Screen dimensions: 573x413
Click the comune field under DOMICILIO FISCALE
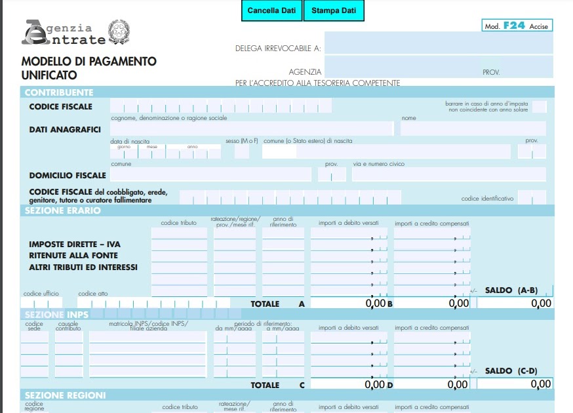coord(210,174)
